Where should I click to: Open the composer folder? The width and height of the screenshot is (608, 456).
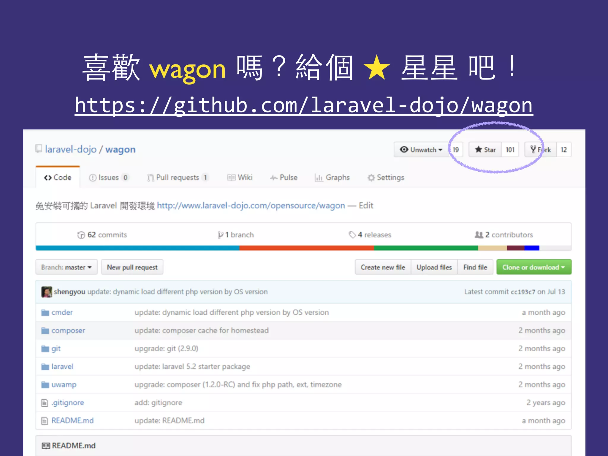[68, 331]
